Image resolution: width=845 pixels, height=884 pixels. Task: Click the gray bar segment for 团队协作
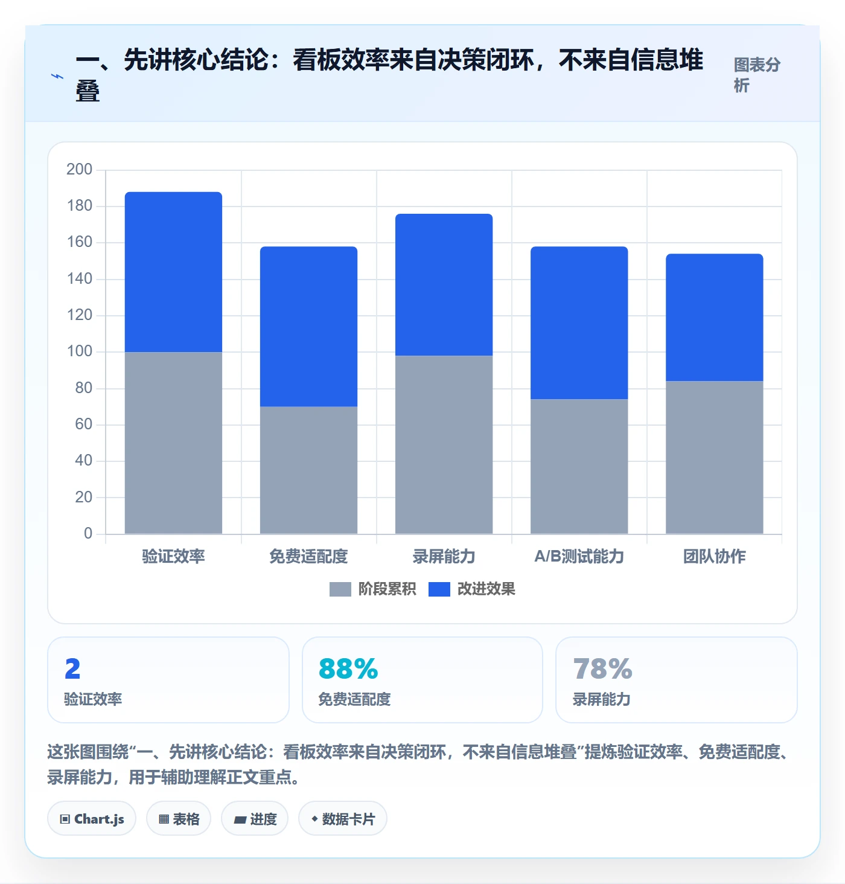coord(714,457)
